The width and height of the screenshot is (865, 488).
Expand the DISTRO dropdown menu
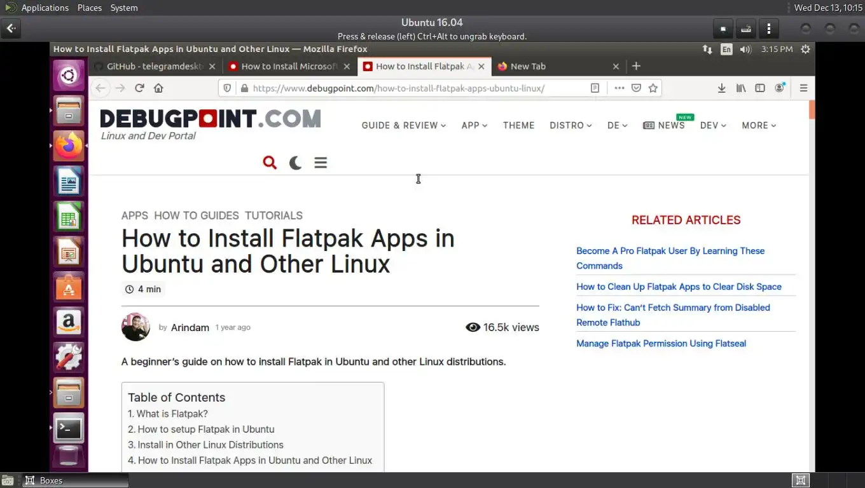[571, 125]
